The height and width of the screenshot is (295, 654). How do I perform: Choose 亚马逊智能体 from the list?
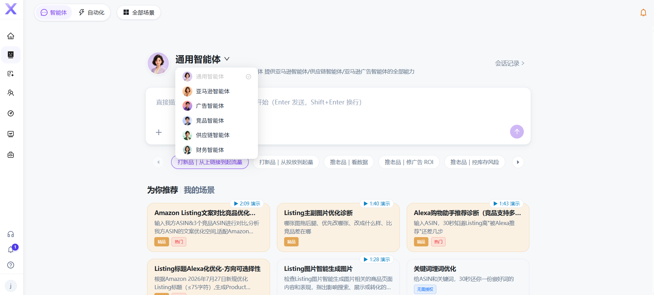tap(217, 91)
